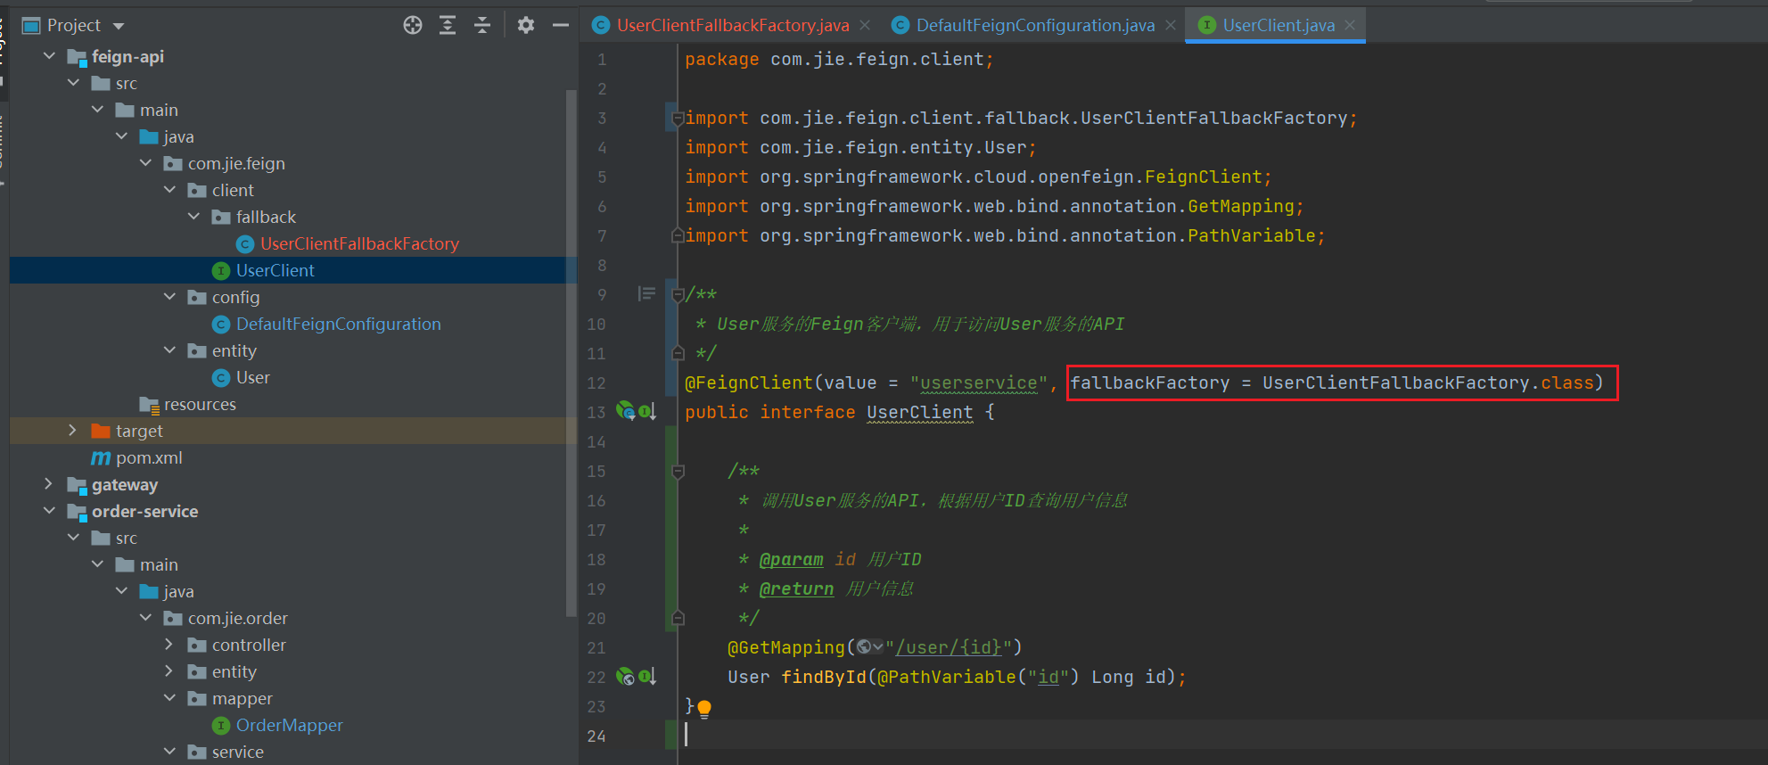Open the User entity class
The image size is (1768, 765).
252,377
